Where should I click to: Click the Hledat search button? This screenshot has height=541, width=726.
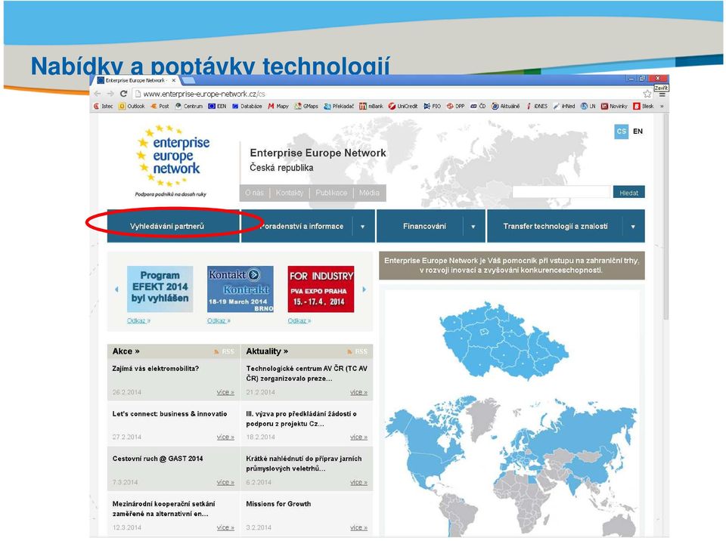tap(628, 193)
